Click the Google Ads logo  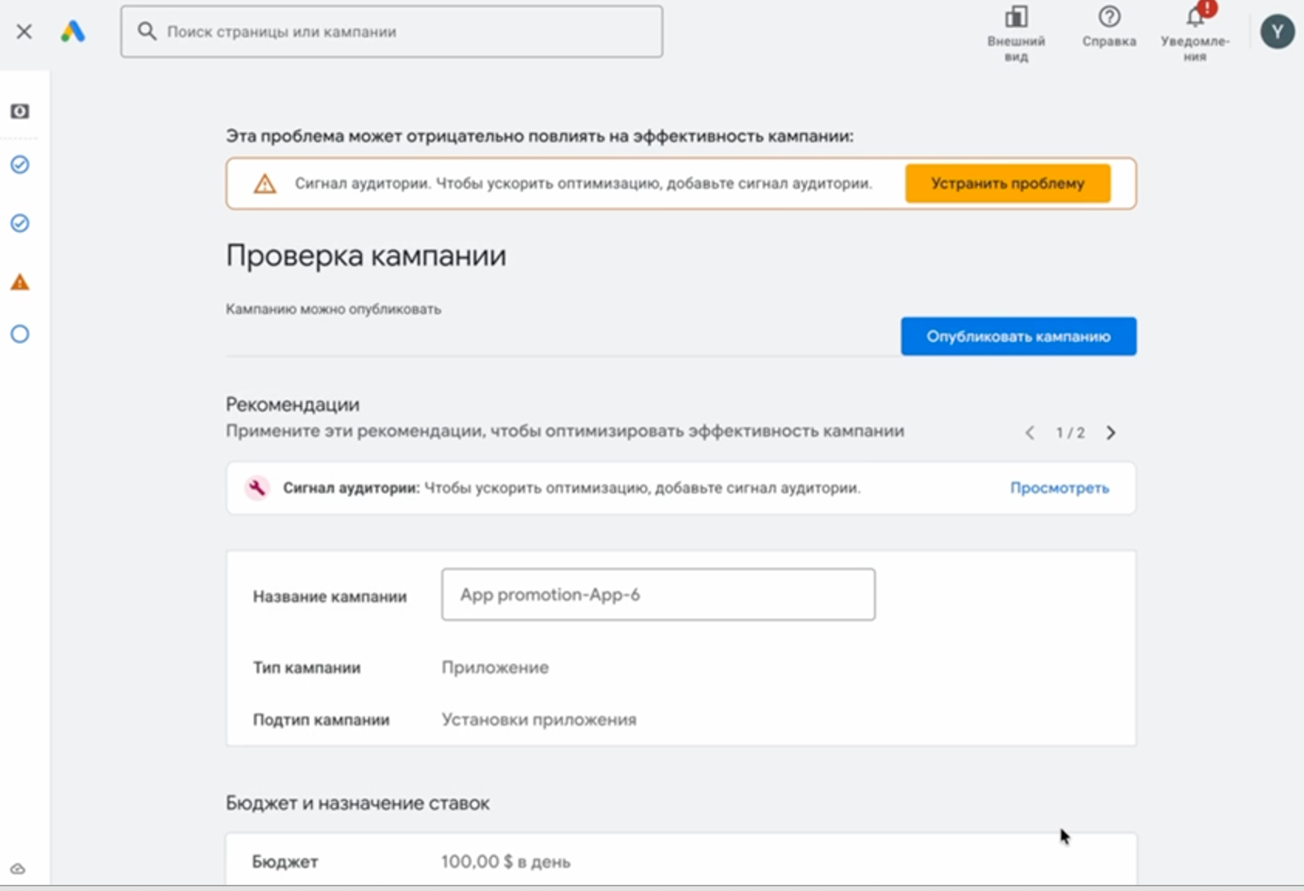(73, 32)
